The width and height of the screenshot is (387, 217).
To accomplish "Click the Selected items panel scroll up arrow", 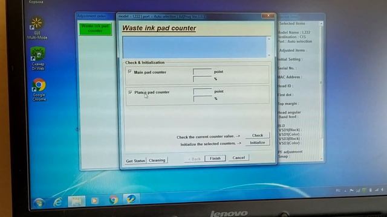I will [x=321, y=24].
